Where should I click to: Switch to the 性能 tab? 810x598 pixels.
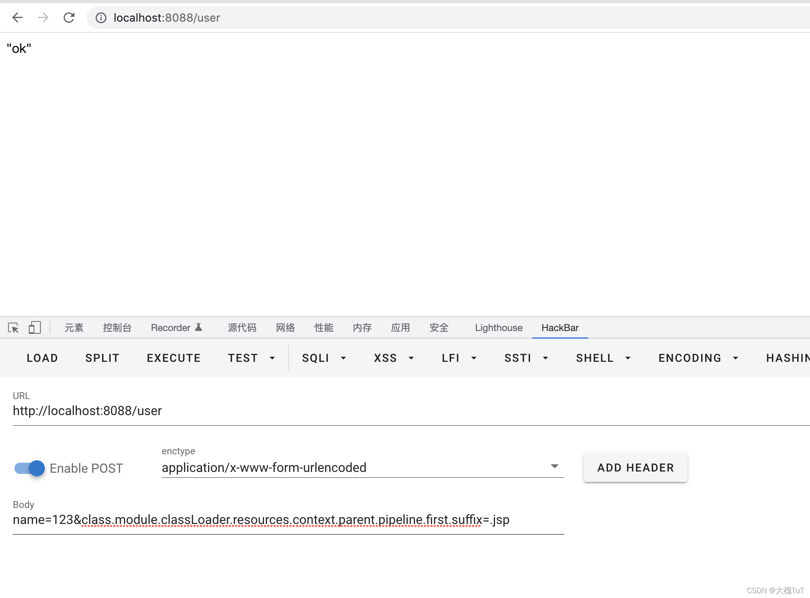point(324,328)
